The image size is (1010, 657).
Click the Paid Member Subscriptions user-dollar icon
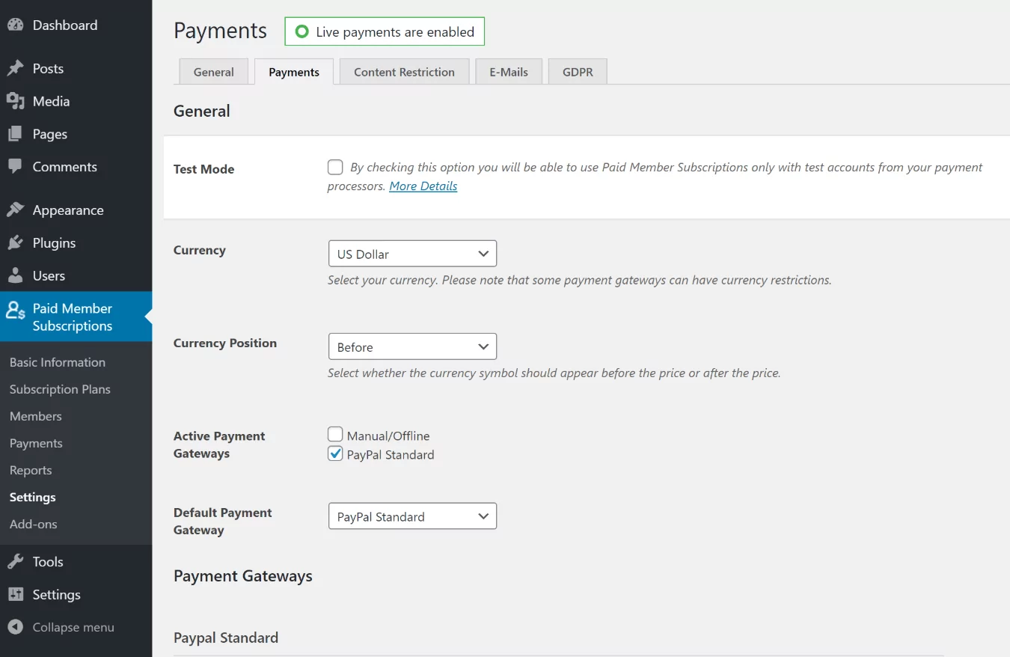coord(16,311)
